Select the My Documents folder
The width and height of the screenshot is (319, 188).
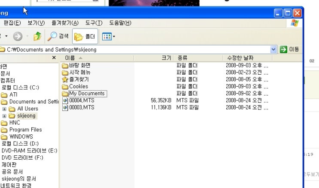tap(87, 94)
